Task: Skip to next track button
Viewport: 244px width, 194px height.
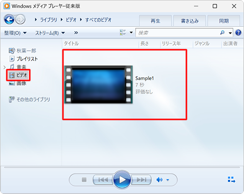Action: 141,180
